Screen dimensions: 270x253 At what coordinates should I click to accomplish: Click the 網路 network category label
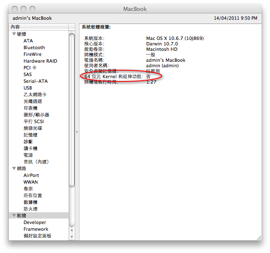[x=21, y=169]
